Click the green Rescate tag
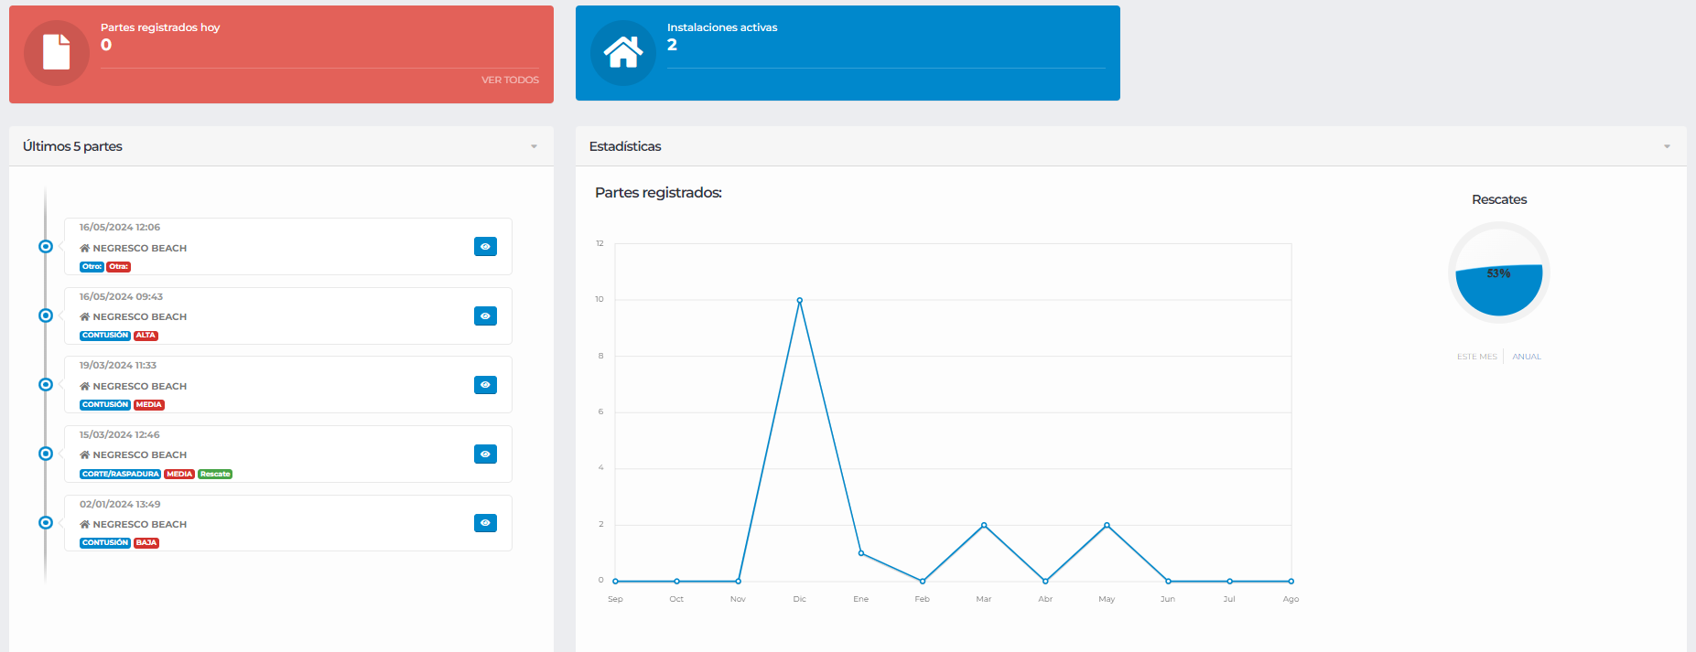Viewport: 1696px width, 652px height. tap(215, 474)
